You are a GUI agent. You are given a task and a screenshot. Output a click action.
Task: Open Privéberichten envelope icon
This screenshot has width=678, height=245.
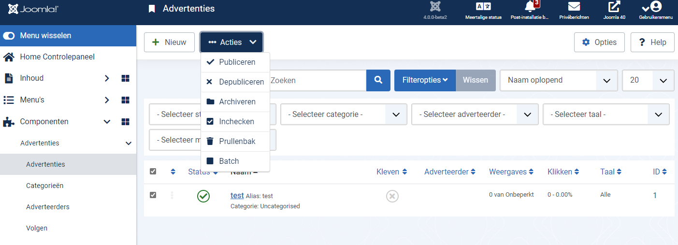click(574, 7)
